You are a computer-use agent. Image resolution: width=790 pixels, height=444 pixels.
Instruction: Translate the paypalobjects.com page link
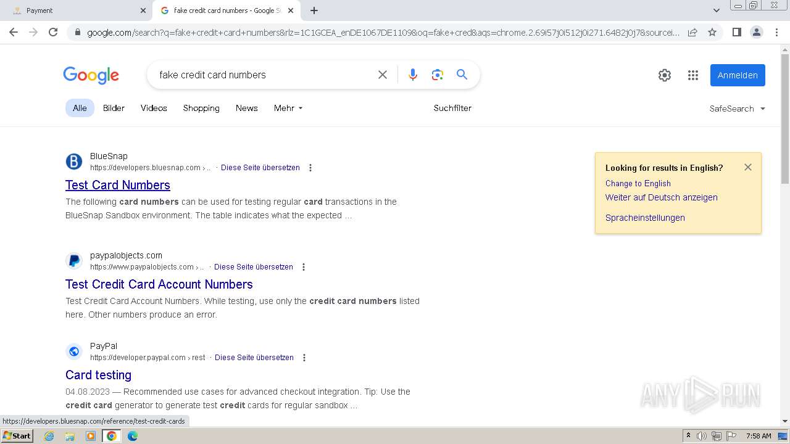(x=254, y=267)
